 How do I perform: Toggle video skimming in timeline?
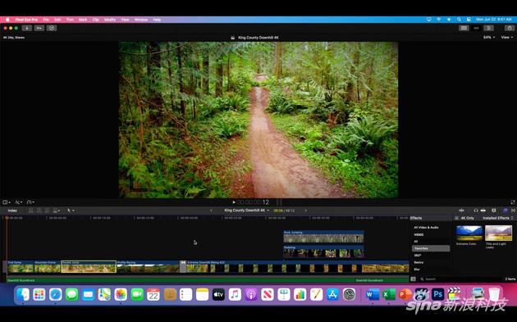461,211
